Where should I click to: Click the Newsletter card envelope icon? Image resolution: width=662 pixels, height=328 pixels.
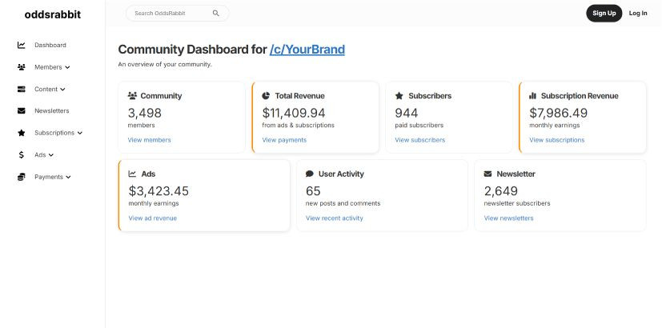tap(487, 174)
